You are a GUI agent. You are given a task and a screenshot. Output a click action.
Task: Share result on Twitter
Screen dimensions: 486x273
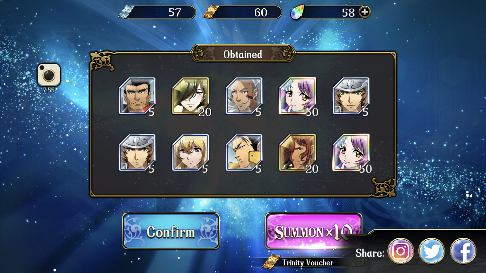click(432, 251)
